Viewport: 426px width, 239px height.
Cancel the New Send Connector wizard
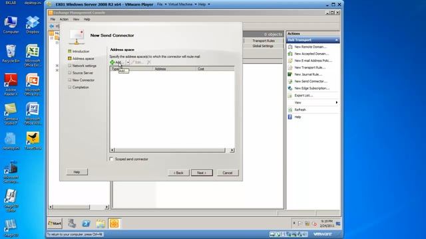click(x=228, y=173)
